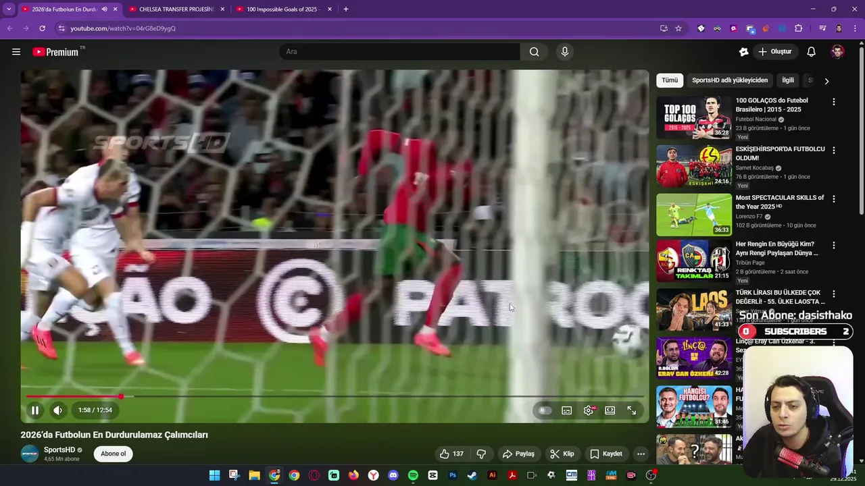Open options for Her Rengin En Büyüğü video
865x486 pixels.
coord(833,246)
